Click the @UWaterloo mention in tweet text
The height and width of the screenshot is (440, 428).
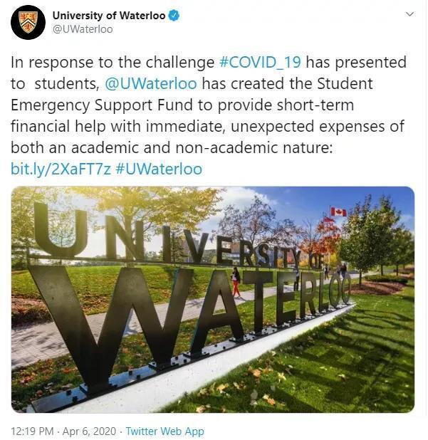tap(151, 83)
